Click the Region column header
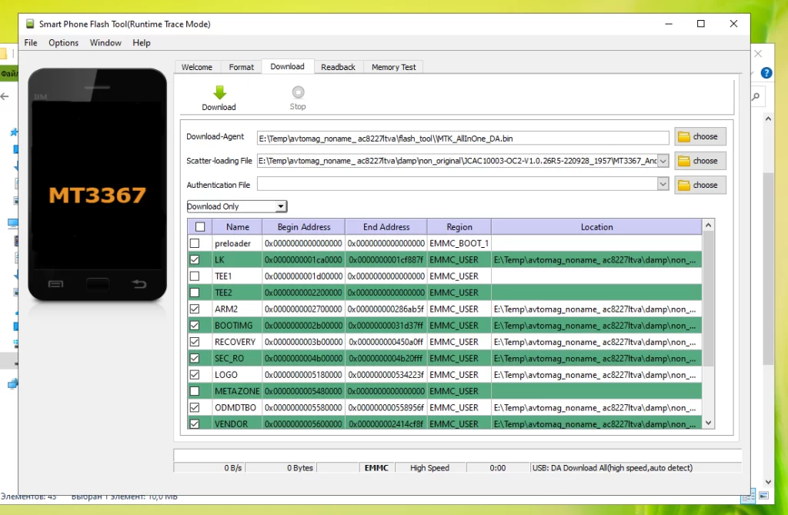 pos(459,227)
